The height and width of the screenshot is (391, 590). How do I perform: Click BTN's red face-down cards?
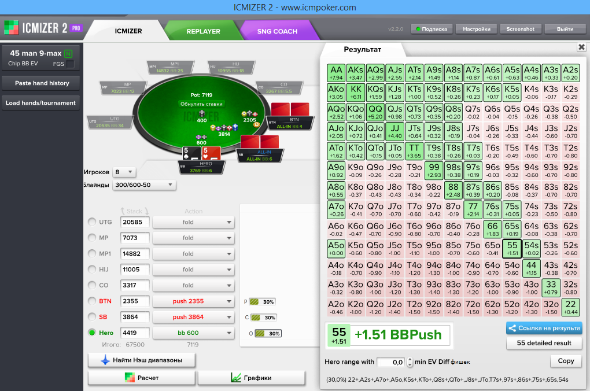(x=290, y=109)
